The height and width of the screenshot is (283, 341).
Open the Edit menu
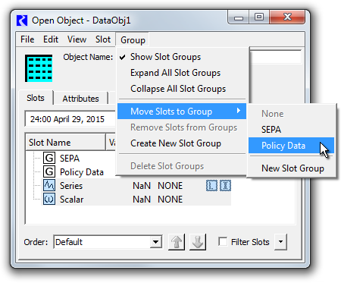(x=51, y=39)
